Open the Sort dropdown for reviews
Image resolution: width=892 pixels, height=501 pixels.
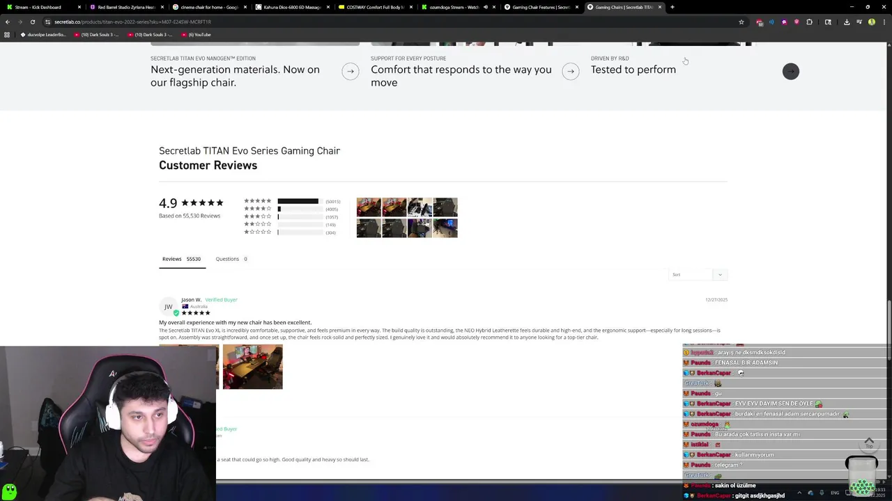(698, 275)
